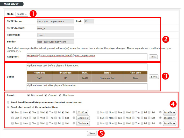Click the Disconnected status cell
Viewport: 184px width, 138px height.
click(x=107, y=78)
